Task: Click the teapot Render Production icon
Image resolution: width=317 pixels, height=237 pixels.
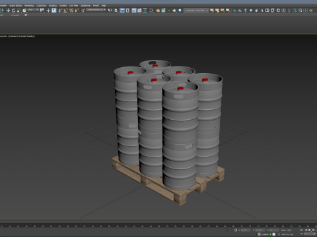Action: [174, 11]
